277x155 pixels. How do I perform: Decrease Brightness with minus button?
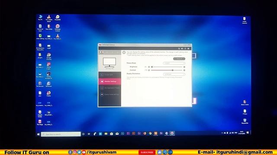tap(149, 67)
